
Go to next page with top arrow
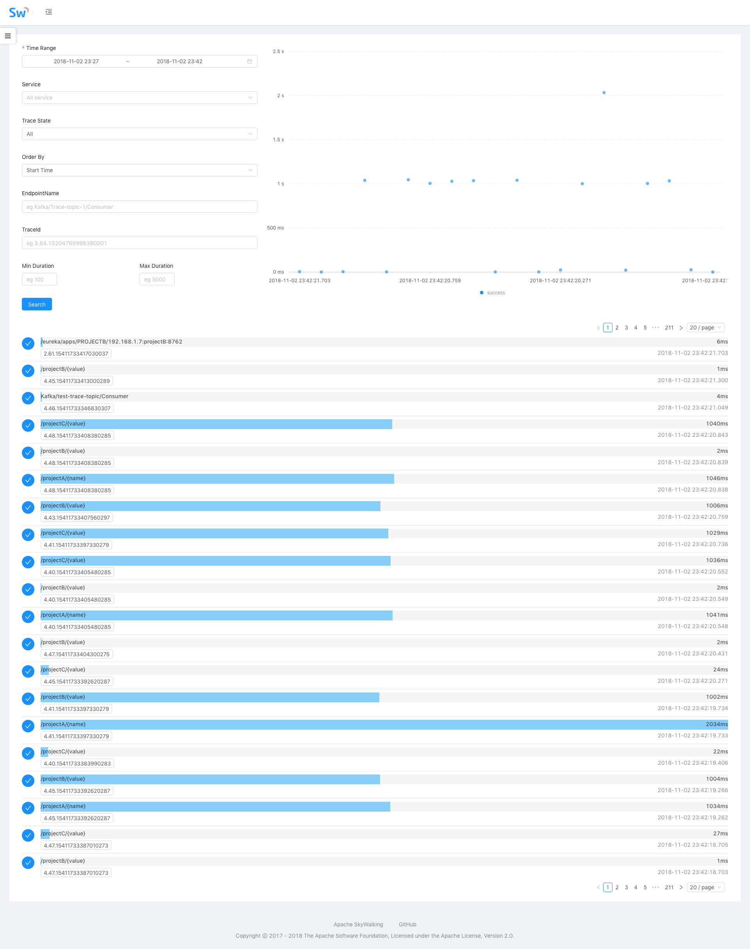click(x=681, y=328)
